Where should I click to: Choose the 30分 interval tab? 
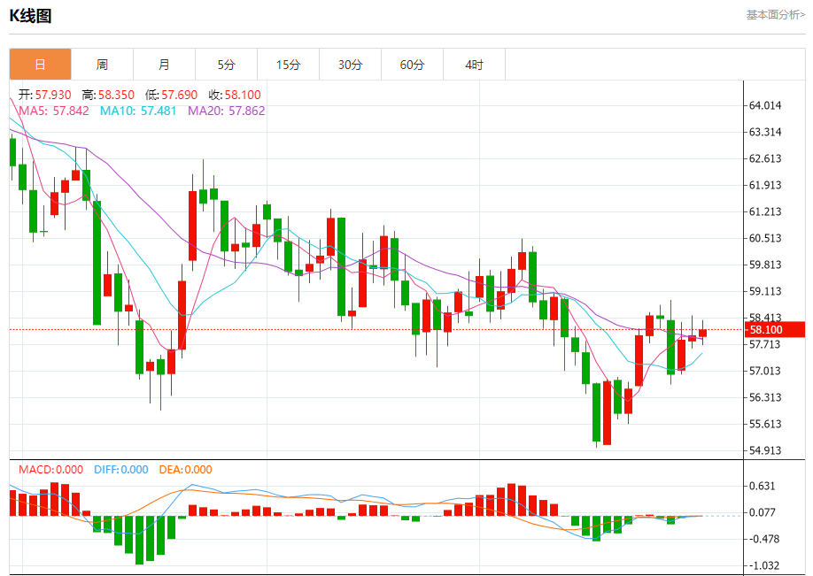point(350,65)
